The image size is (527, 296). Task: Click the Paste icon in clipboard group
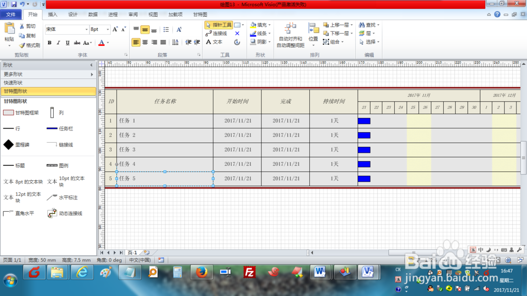(x=9, y=28)
